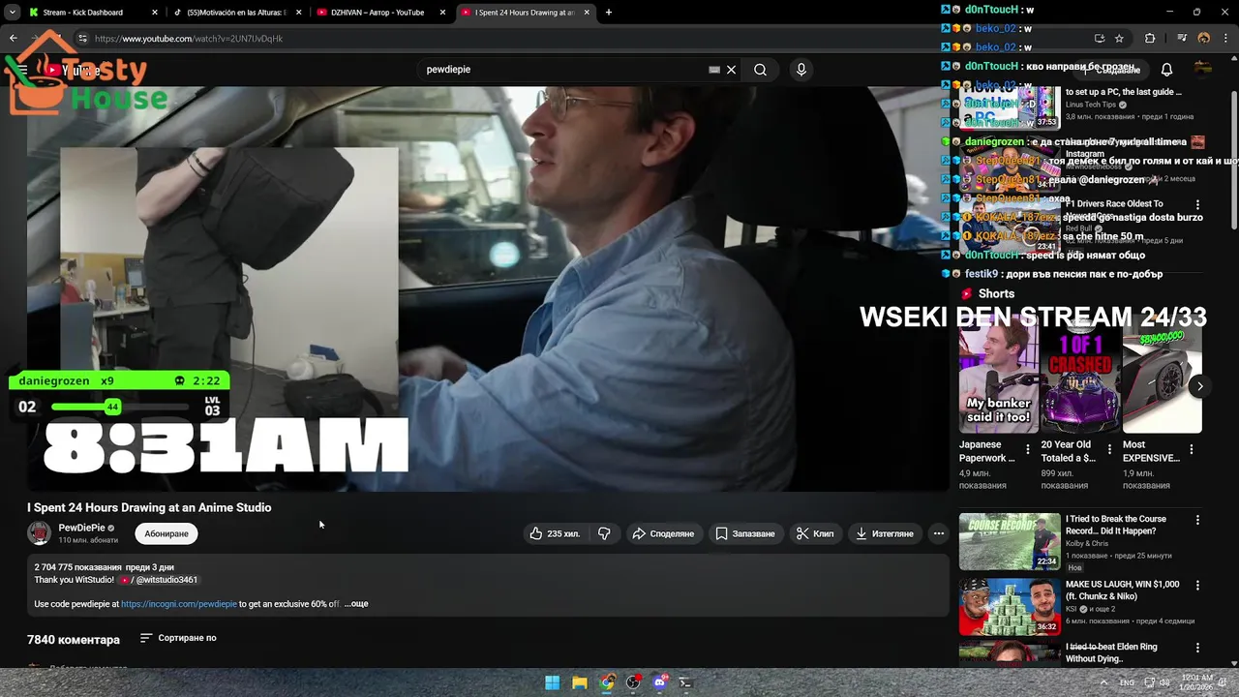Image resolution: width=1239 pixels, height=697 pixels.
Task: Open 'to set up a PC' Linus Tech Tips thumbnail
Action: (1010, 108)
